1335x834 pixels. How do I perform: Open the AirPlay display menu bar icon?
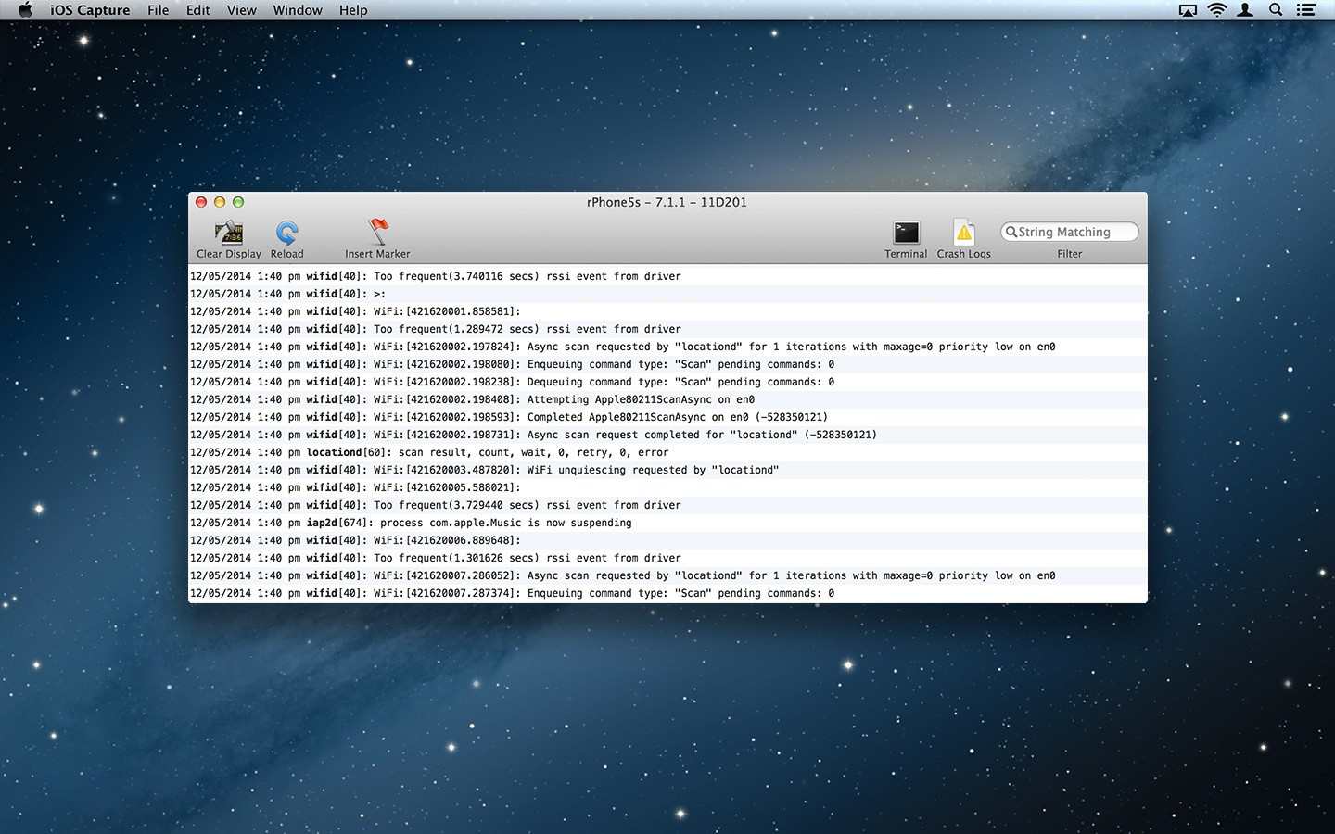[1188, 10]
